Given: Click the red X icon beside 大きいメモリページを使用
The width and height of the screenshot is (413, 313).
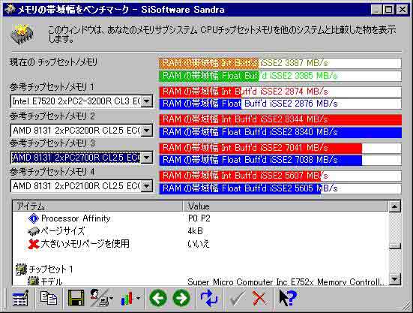Looking at the screenshot, I should click(33, 244).
